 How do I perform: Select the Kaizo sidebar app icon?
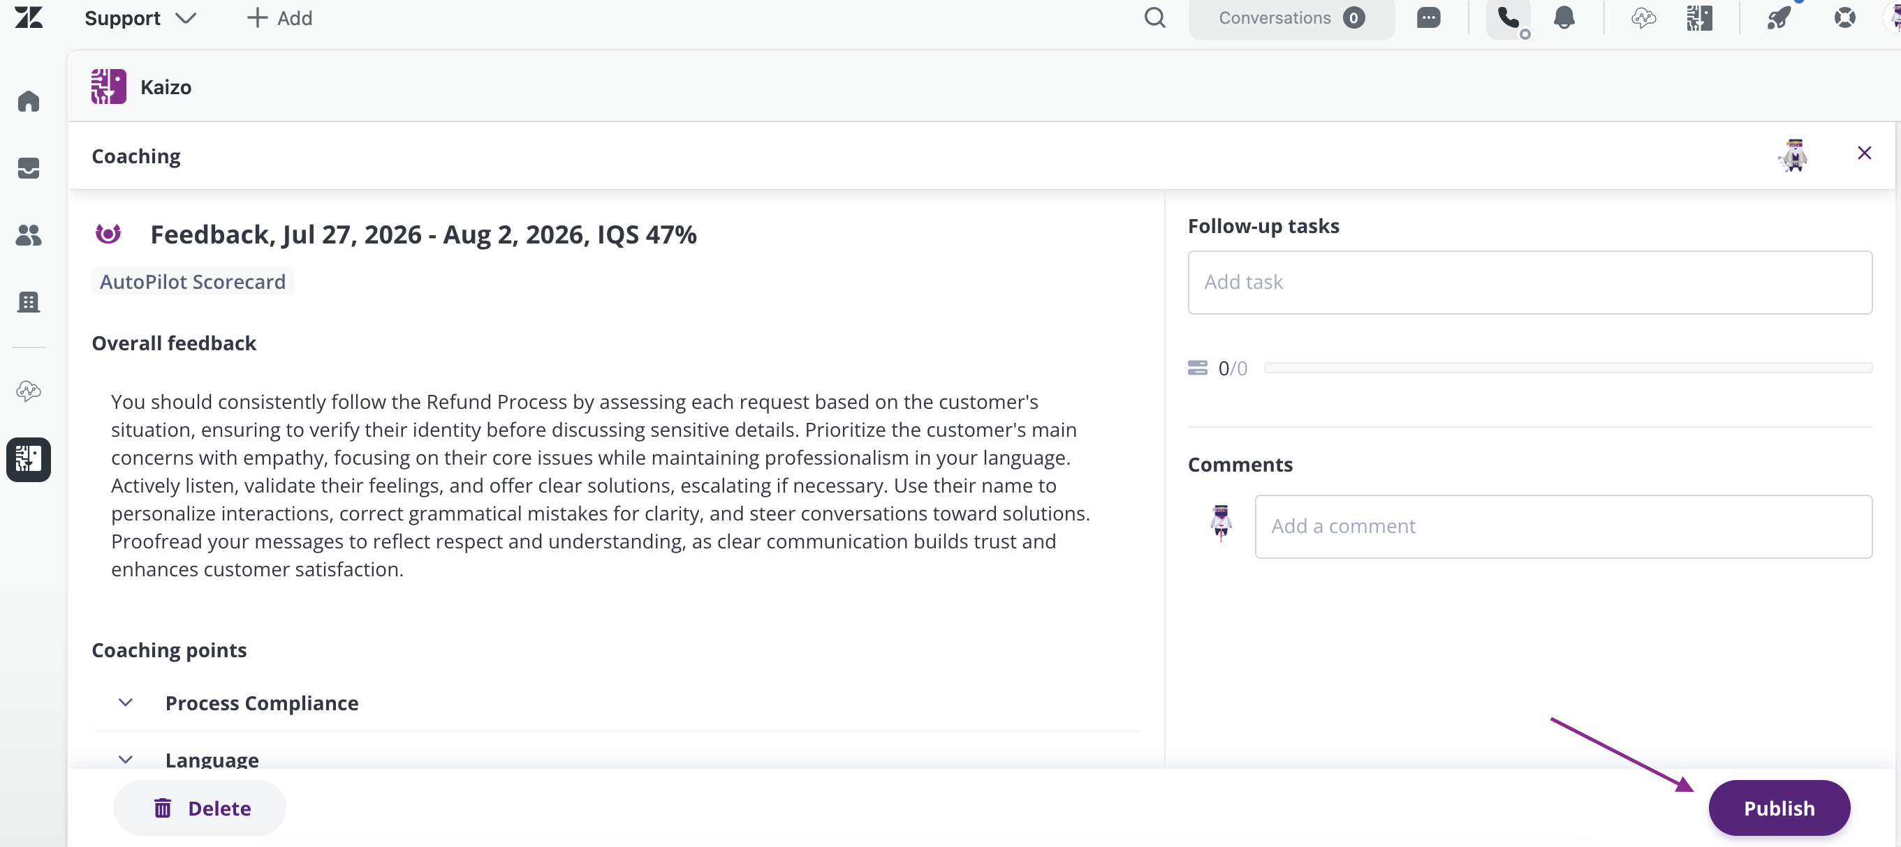29,459
